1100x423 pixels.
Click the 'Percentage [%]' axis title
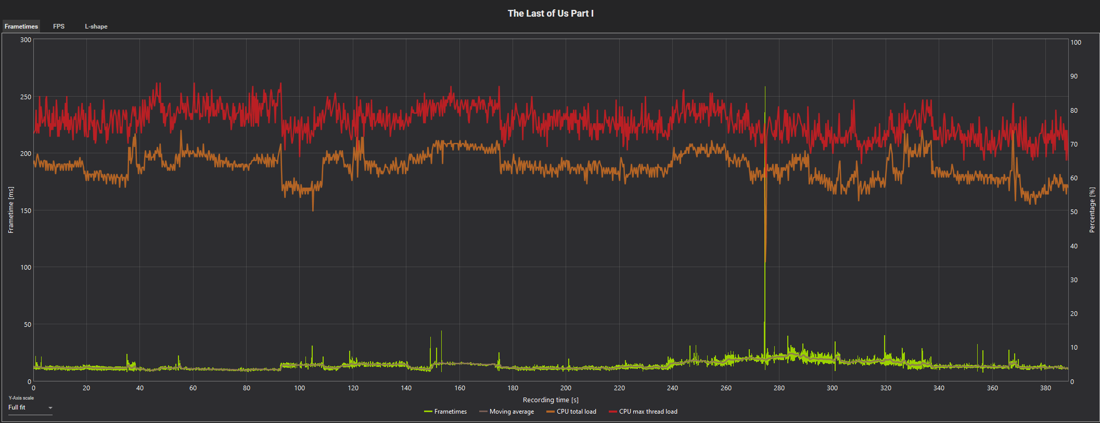click(1092, 210)
